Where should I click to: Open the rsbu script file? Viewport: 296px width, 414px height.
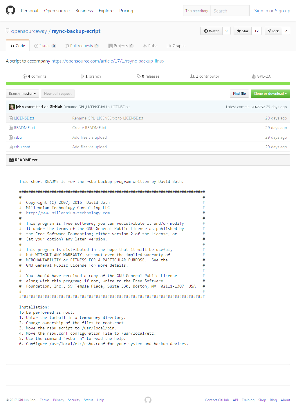tap(18, 138)
